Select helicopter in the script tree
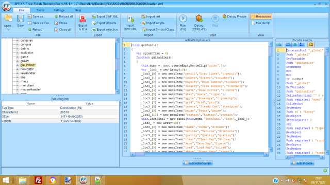330x185 pixels. click(27, 69)
